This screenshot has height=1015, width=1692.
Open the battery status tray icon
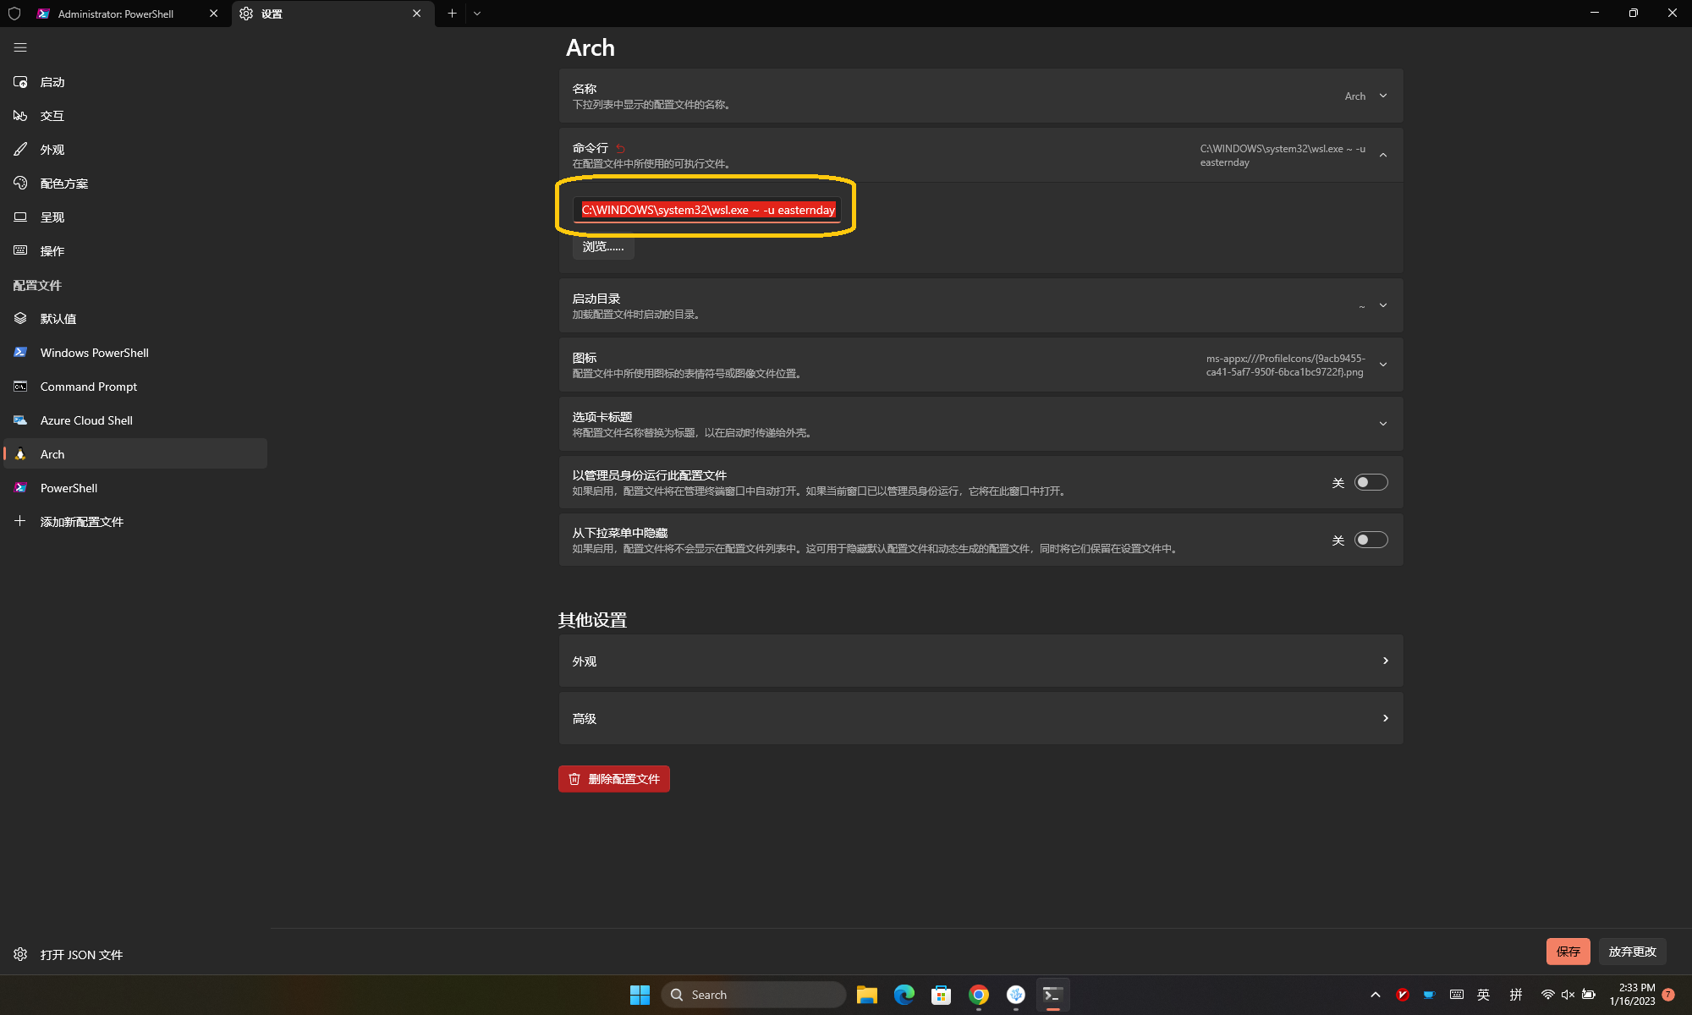(1589, 995)
